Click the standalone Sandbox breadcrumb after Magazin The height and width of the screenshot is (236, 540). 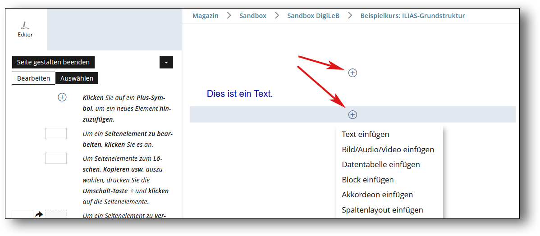[252, 16]
